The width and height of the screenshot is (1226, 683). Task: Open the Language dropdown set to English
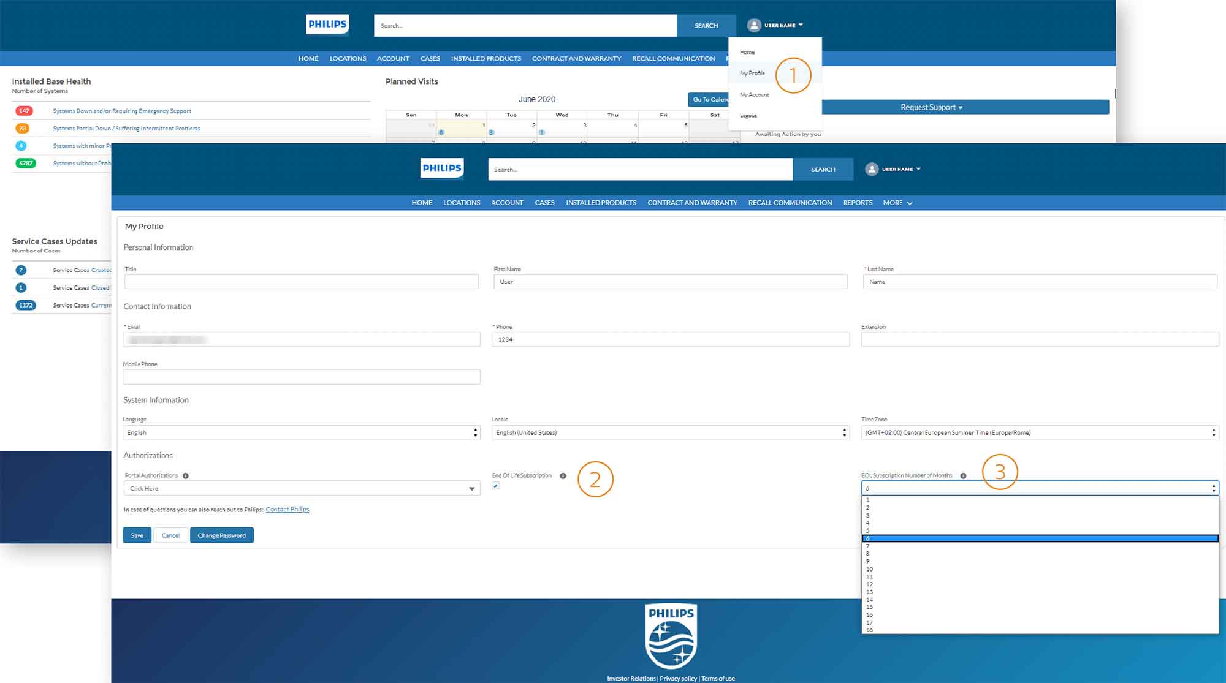(301, 432)
